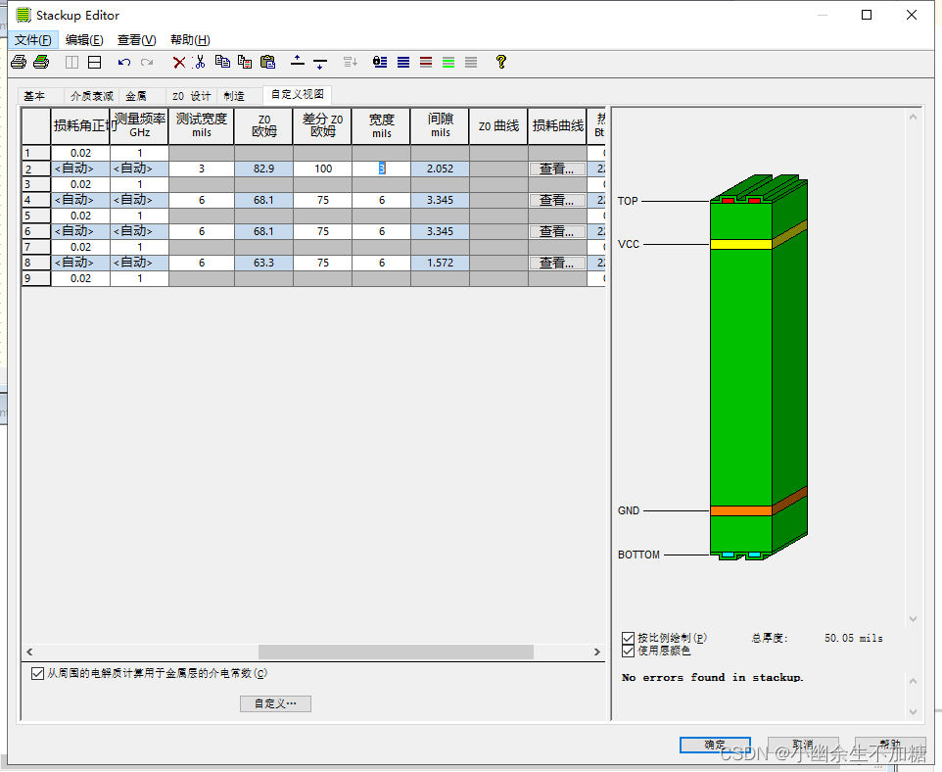Click the insert layer above icon
The image size is (942, 772).
click(x=298, y=61)
